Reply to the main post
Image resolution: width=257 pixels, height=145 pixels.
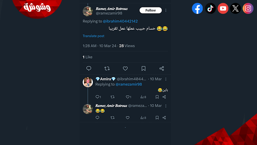pos(89,68)
